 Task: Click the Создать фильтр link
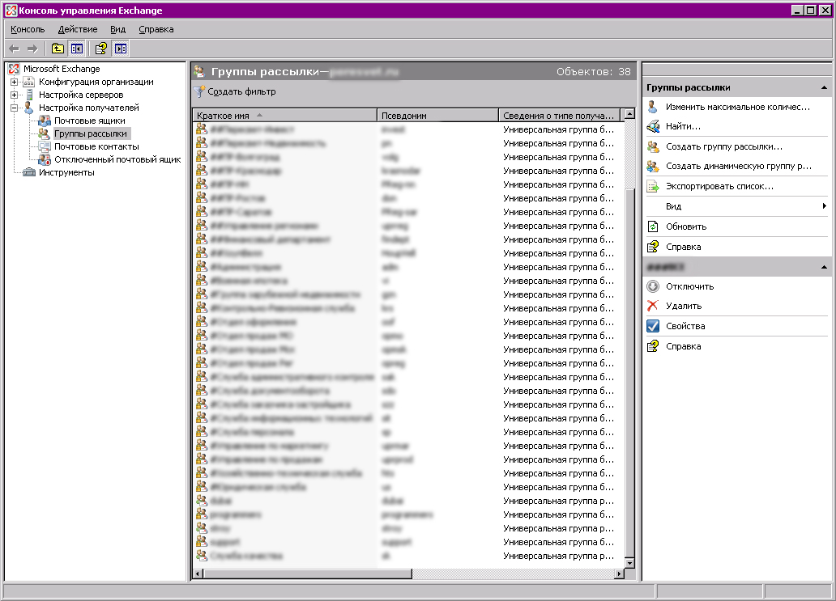click(241, 91)
